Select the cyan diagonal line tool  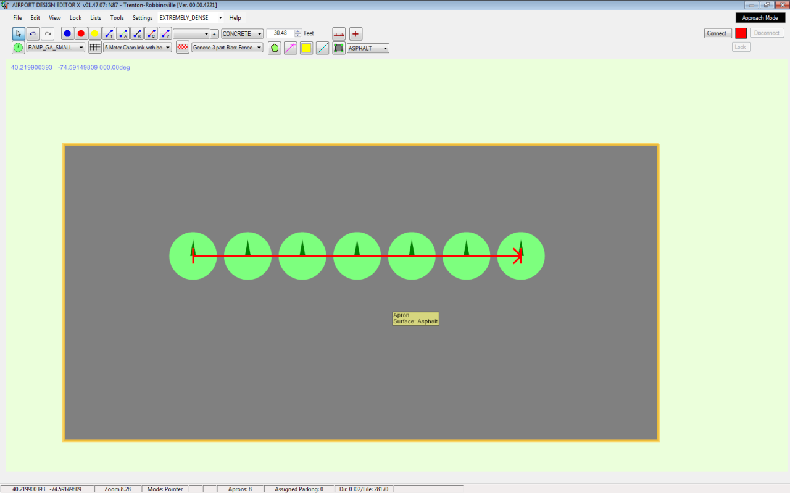(322, 48)
